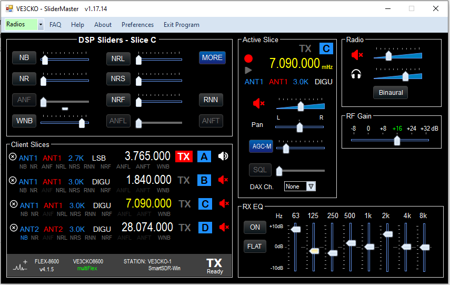
Task: Click the WNB level slider thumb
Action: coord(82,123)
